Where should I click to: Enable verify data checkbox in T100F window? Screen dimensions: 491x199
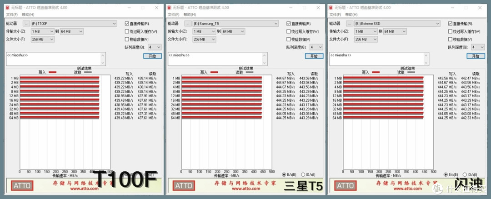tap(127, 40)
